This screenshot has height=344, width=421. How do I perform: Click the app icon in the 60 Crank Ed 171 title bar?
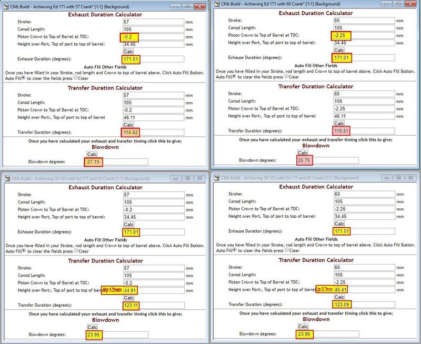[217, 4]
